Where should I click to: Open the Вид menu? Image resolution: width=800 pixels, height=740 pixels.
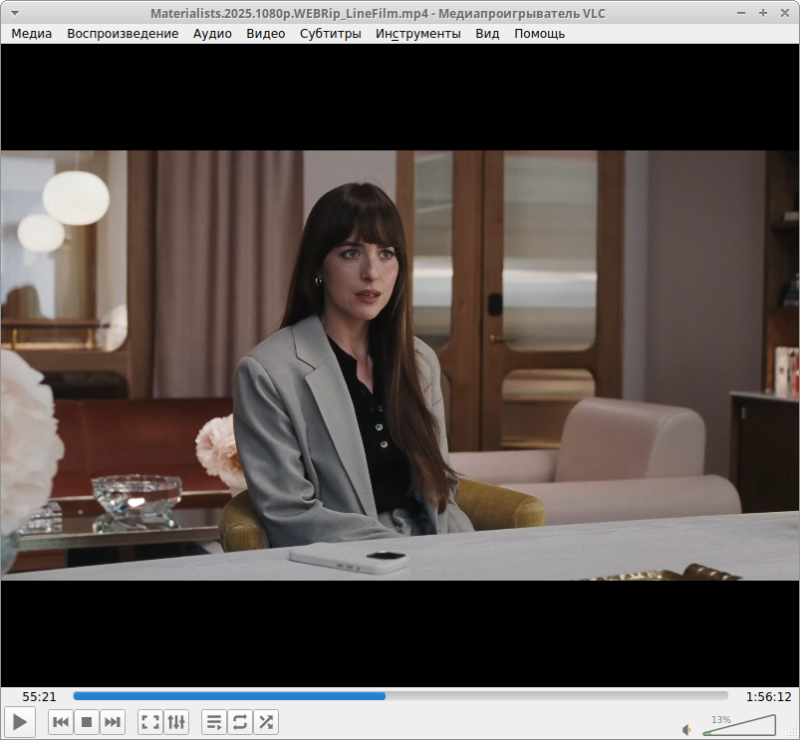487,34
